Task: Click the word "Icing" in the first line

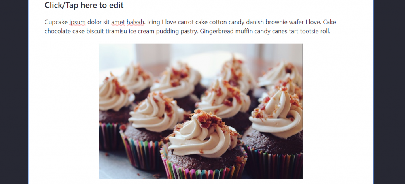Action: 153,22
